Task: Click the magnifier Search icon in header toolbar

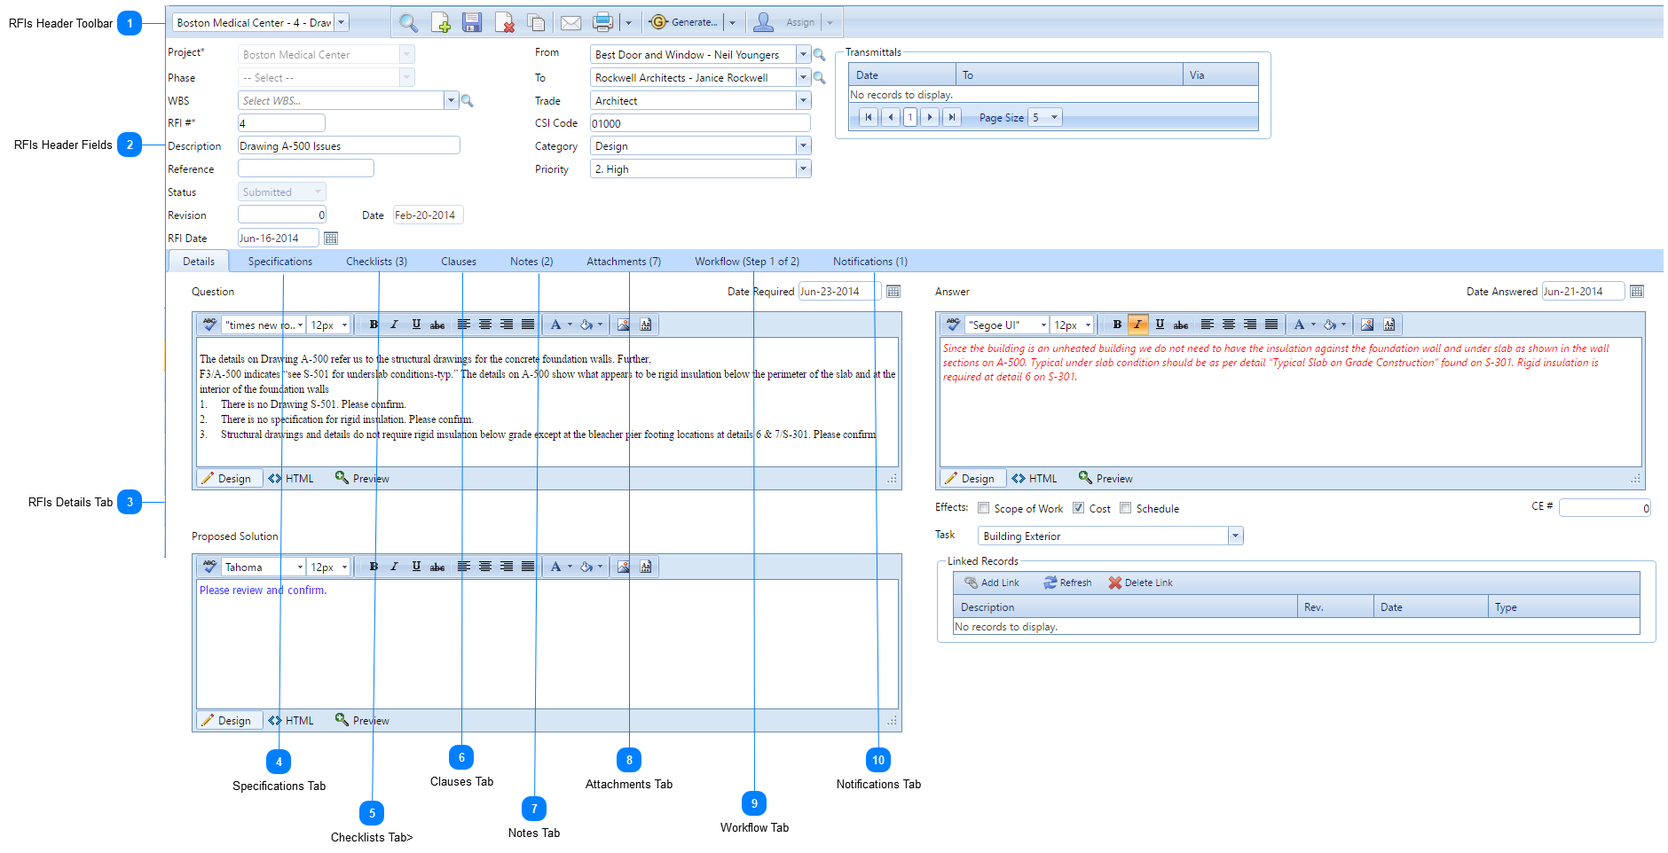Action: tap(408, 23)
